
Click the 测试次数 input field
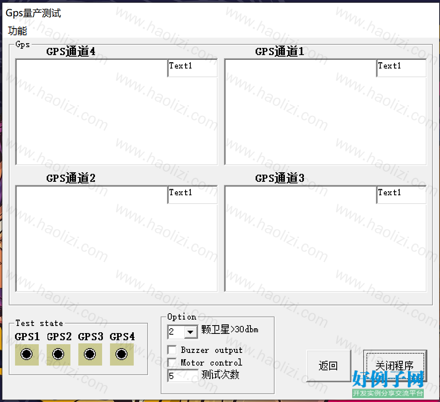[x=183, y=375]
